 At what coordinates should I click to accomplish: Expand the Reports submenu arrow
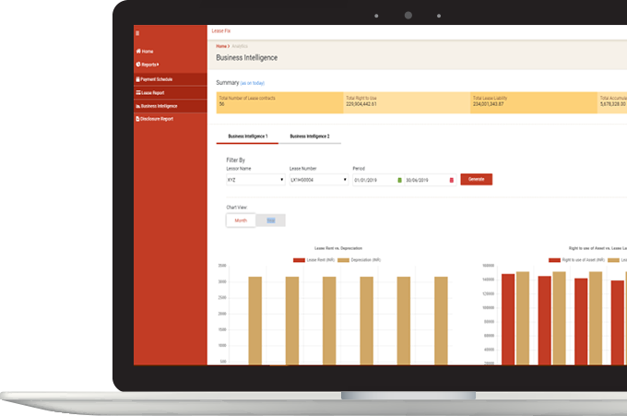pos(158,65)
